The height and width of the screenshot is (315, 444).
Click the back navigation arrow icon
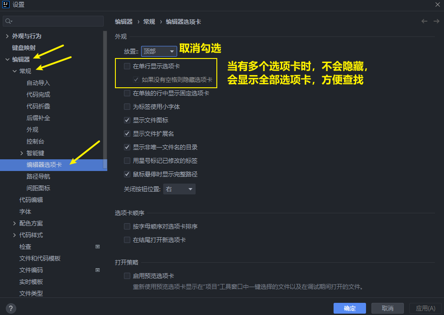click(x=424, y=21)
